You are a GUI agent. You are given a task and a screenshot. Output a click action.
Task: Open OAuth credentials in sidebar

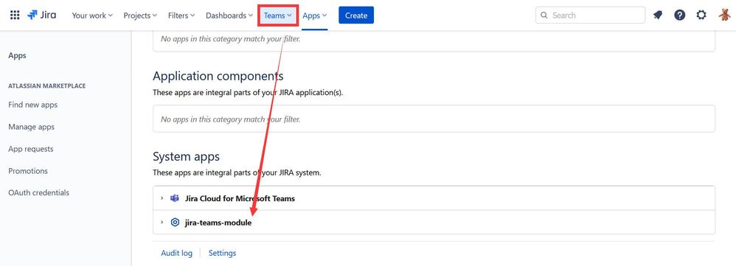[38, 192]
